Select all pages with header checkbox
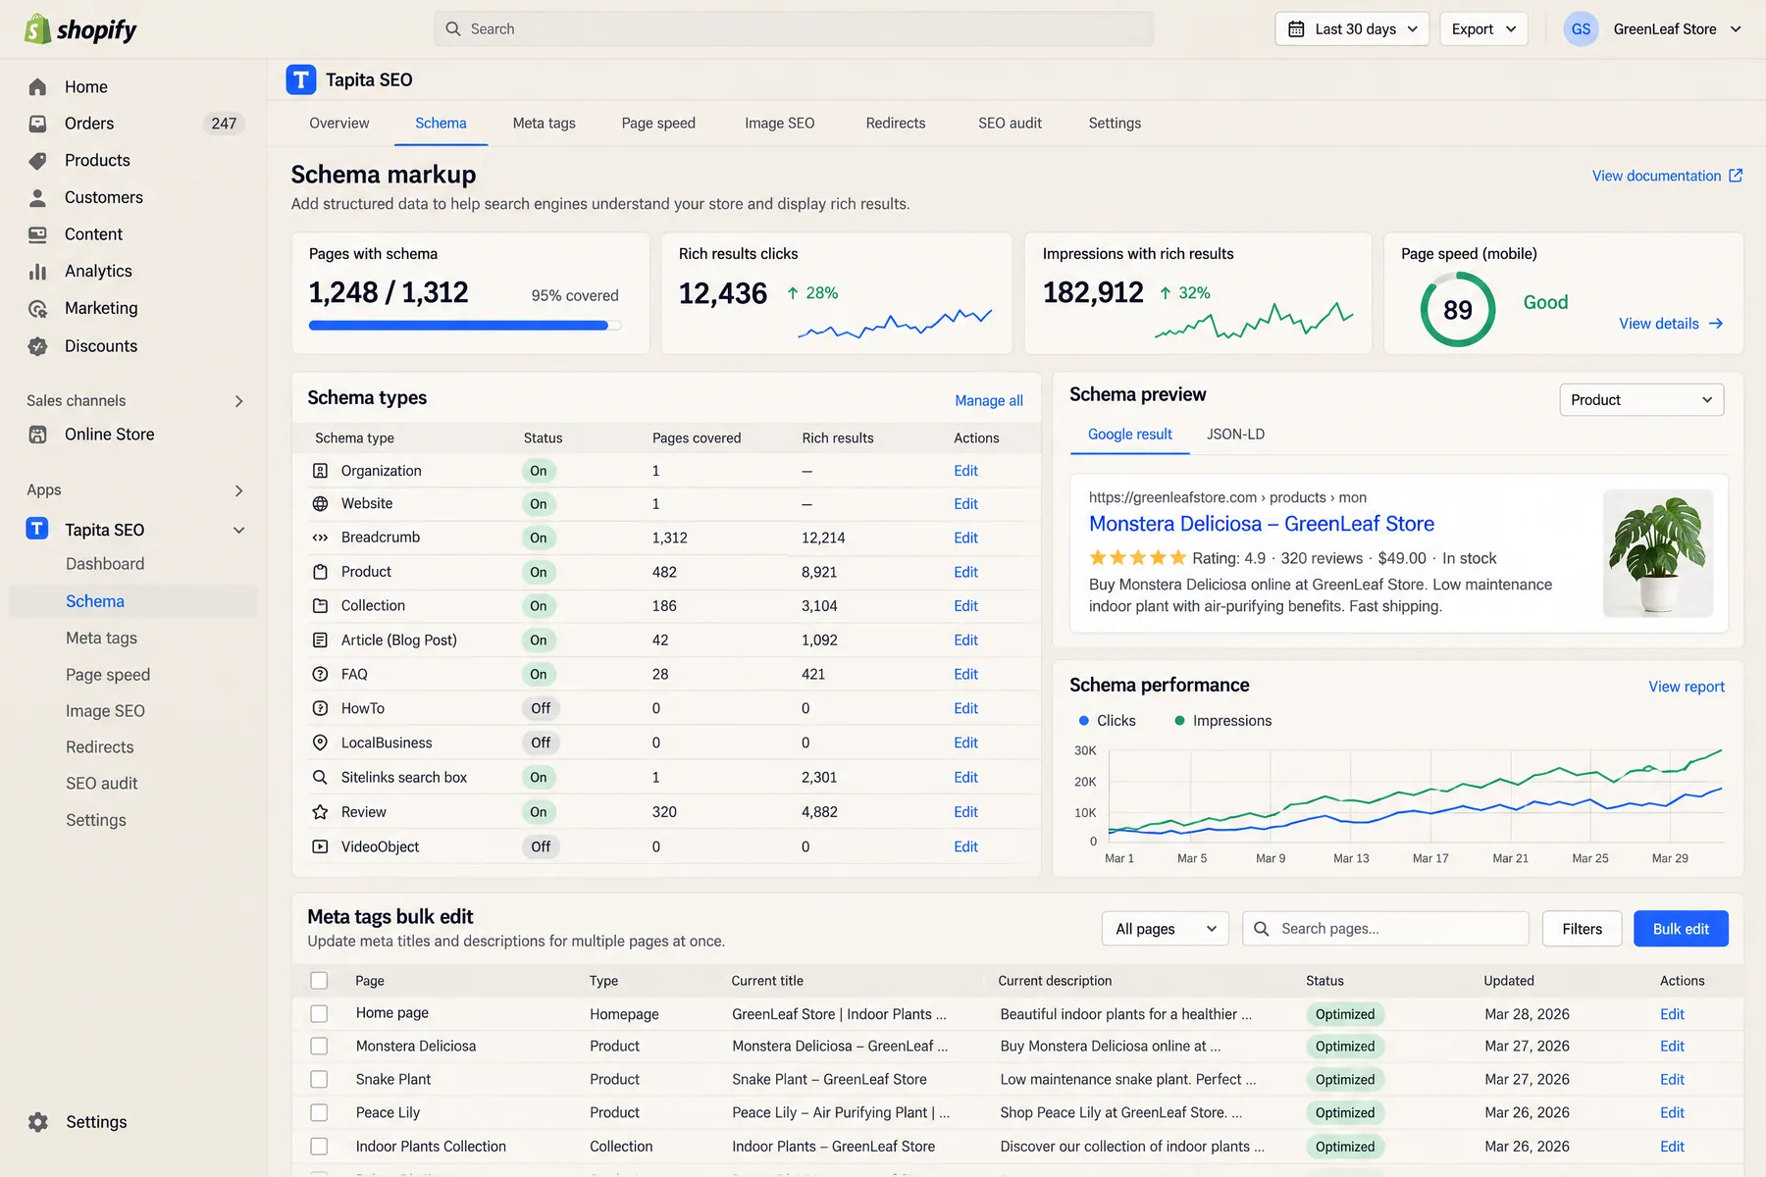The image size is (1766, 1177). tap(319, 980)
